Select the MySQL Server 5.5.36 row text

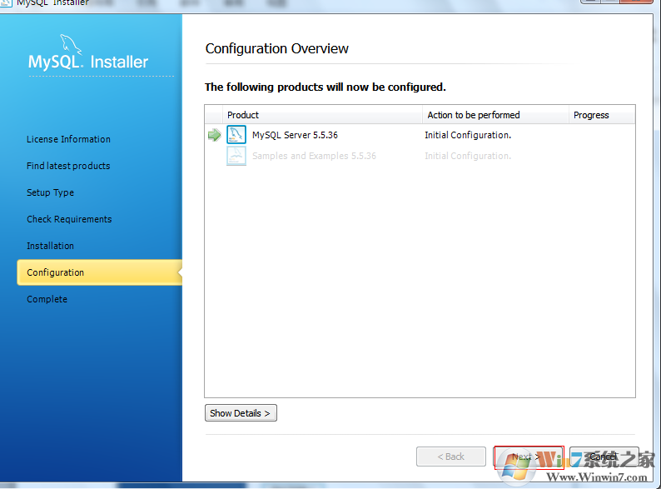pyautogui.click(x=295, y=135)
